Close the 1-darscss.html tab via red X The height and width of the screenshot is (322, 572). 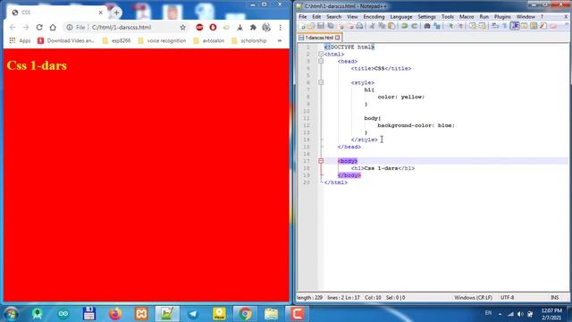point(338,38)
